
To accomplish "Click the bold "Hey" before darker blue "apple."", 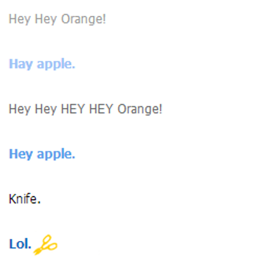I will tap(20, 154).
